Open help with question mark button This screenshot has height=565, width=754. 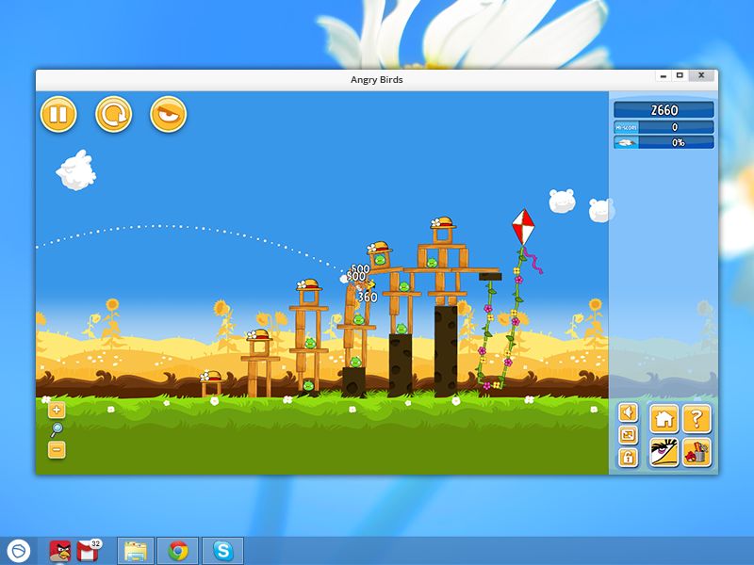point(697,418)
